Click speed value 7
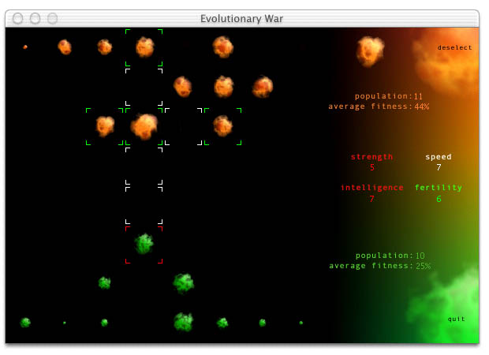The image size is (489, 355). coord(439,167)
